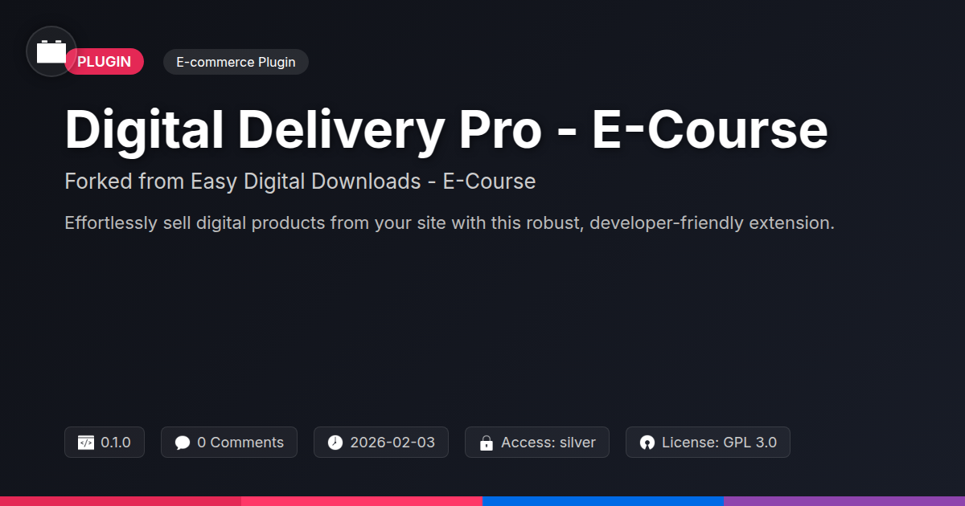Select the red PLUGIN badge
The image size is (965, 506).
point(105,62)
